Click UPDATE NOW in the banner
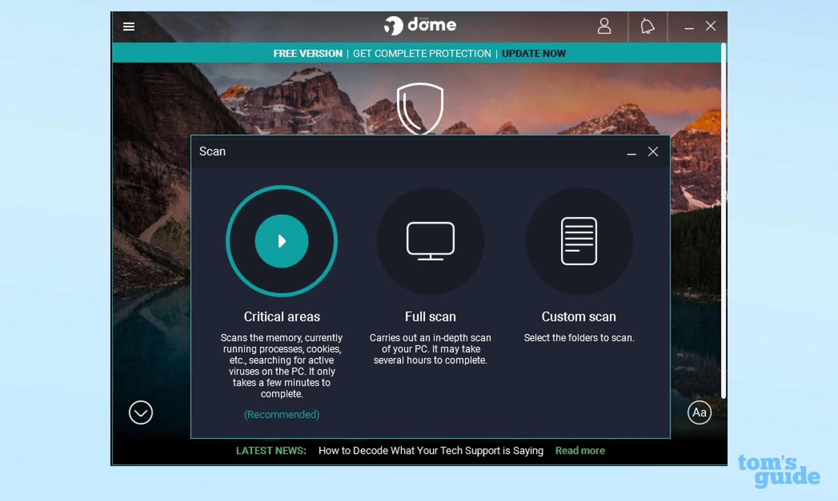Screen dimensions: 838x501 click(533, 53)
